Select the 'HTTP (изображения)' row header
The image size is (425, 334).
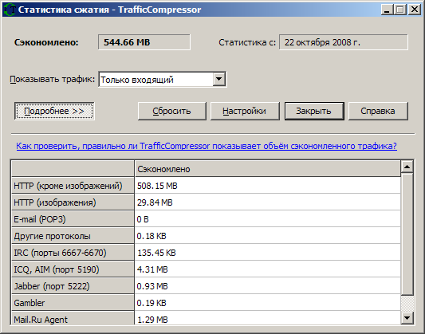[73, 202]
